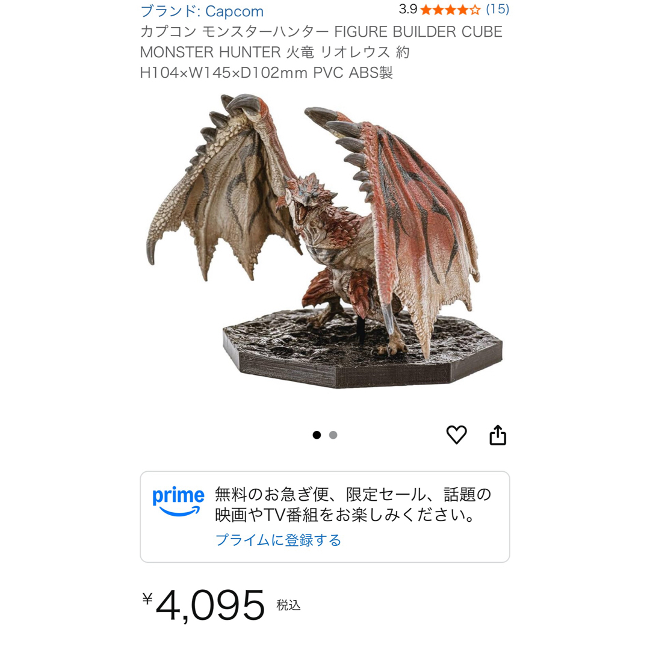This screenshot has height=650, width=650.
Task: Tap the 3.9 rating number
Action: tap(408, 9)
